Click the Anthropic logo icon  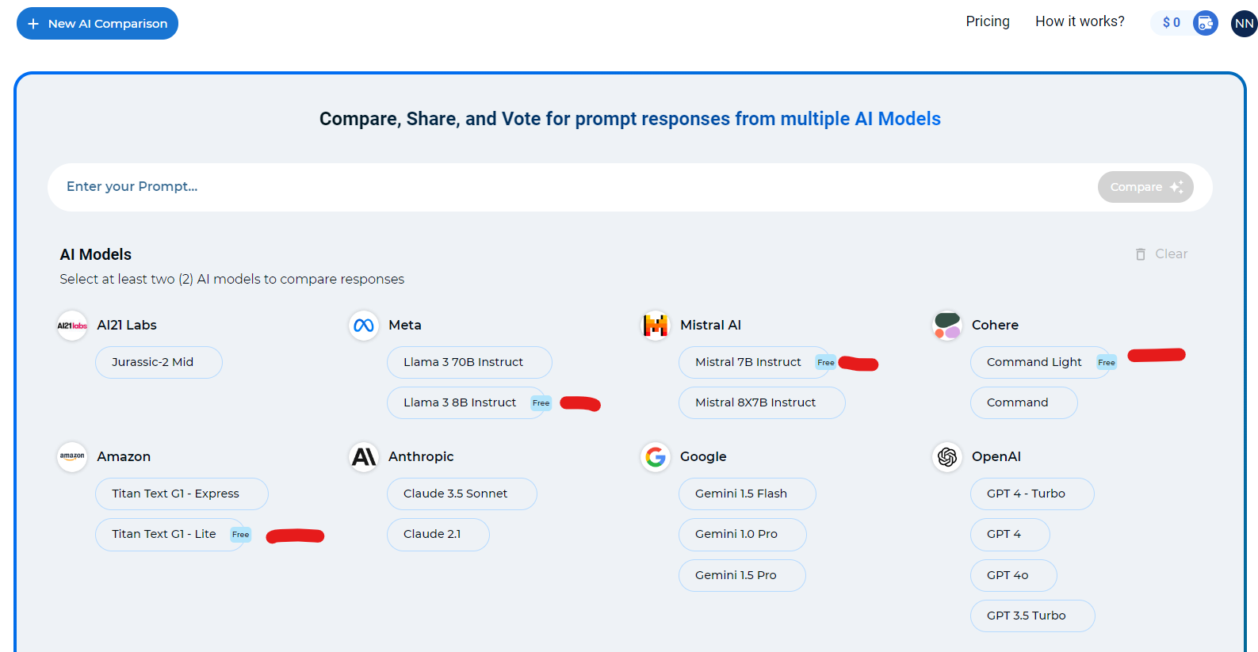(364, 457)
